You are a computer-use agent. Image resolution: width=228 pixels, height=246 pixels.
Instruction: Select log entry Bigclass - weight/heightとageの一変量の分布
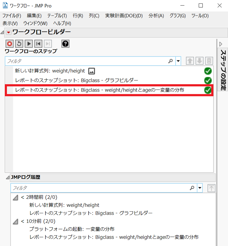(x=114, y=237)
